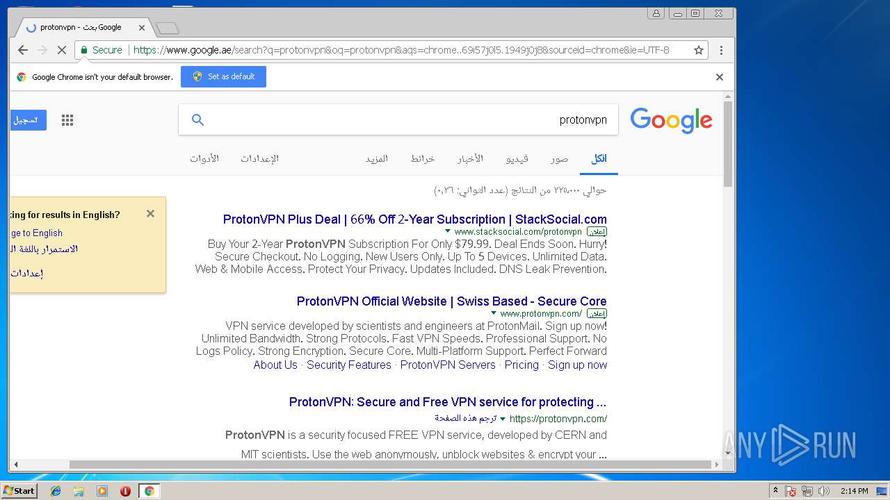This screenshot has height=500, width=890.
Task: Open the Google apps grid icon
Action: [67, 120]
